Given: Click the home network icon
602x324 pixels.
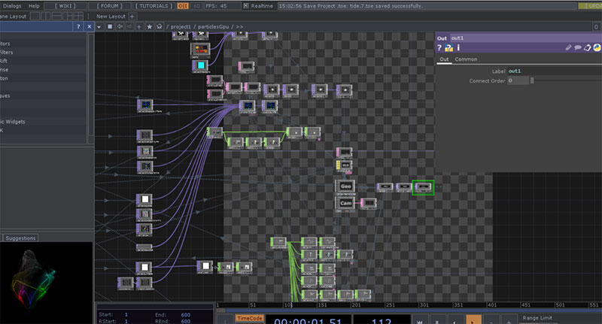Looking at the screenshot, I should (x=160, y=26).
